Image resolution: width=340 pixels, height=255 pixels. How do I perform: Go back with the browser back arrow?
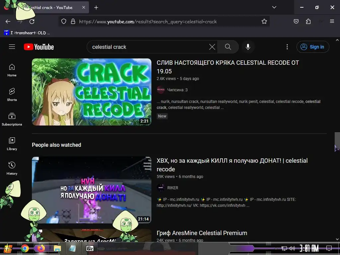(8, 22)
